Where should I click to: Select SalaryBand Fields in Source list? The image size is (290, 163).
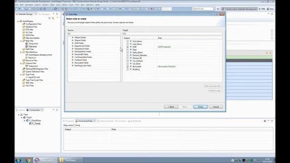click(82, 49)
